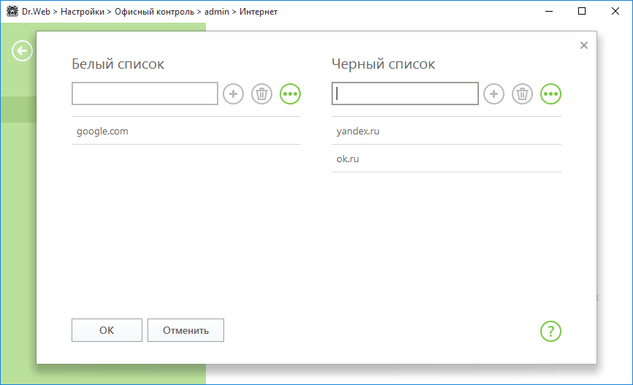The image size is (633, 385).
Task: Open more options for the white list
Action: (x=291, y=94)
